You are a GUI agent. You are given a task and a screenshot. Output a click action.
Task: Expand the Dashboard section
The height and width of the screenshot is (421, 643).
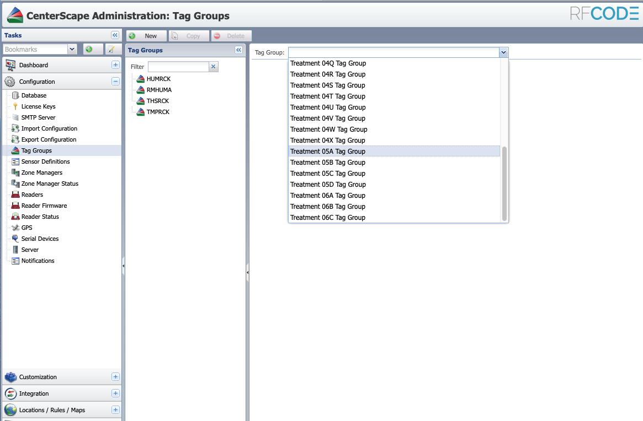pos(116,65)
